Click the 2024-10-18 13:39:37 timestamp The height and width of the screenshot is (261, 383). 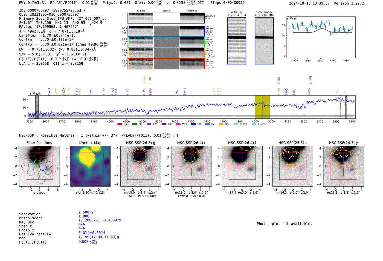click(x=309, y=3)
